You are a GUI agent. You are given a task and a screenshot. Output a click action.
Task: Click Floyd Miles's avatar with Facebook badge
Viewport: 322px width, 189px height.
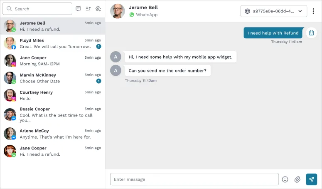pyautogui.click(x=10, y=43)
